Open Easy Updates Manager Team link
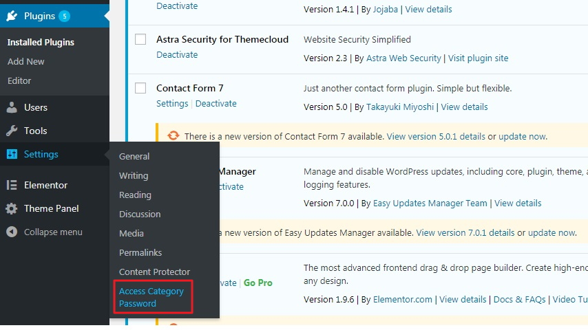 tap(430, 203)
